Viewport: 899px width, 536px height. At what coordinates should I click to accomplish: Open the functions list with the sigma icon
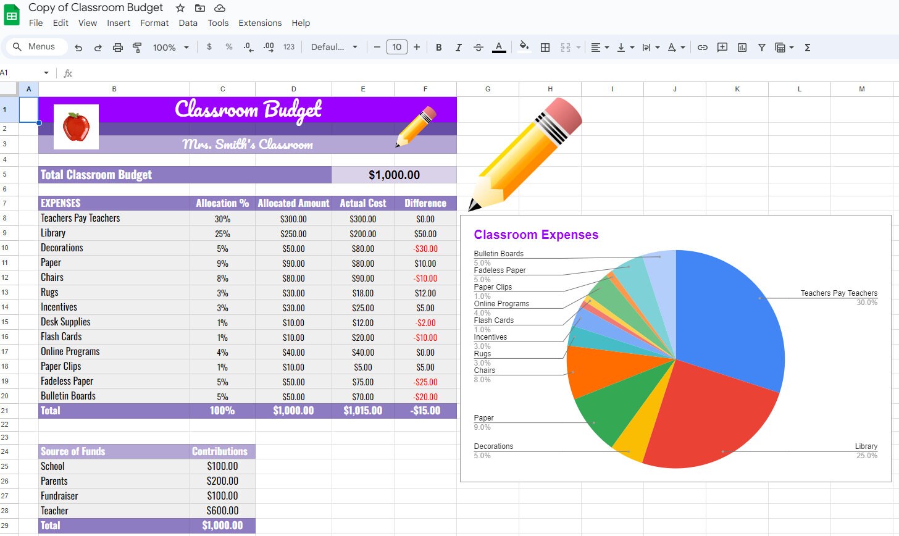click(807, 47)
